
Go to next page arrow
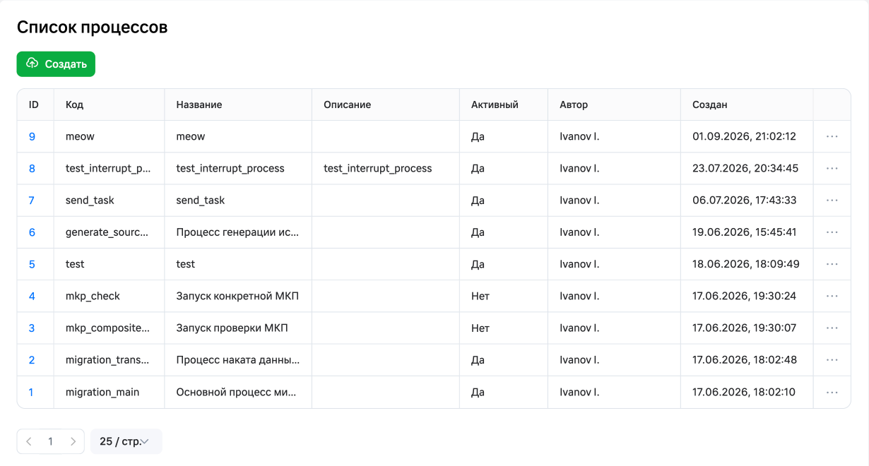73,441
